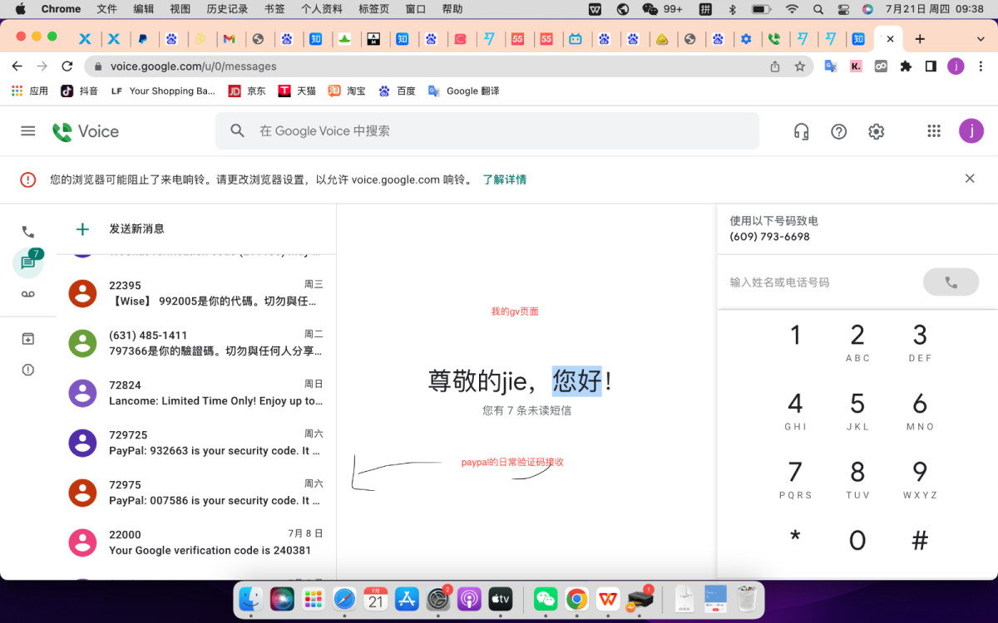Click the 了解详情 link about call ringing
Screen dimensions: 998x623
(x=505, y=179)
